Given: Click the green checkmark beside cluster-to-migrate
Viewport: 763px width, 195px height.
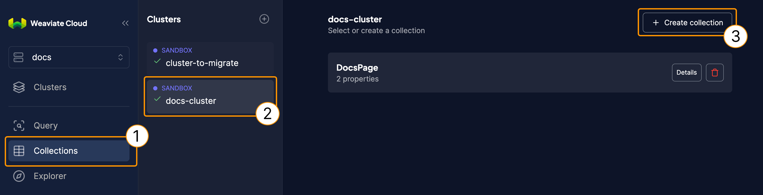Looking at the screenshot, I should tap(157, 61).
